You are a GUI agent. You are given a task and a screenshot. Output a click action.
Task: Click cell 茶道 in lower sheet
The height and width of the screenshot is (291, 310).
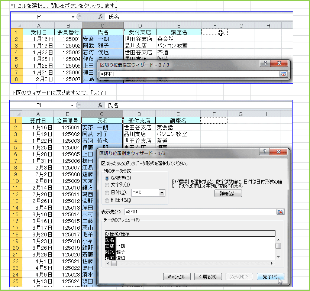[178, 141]
